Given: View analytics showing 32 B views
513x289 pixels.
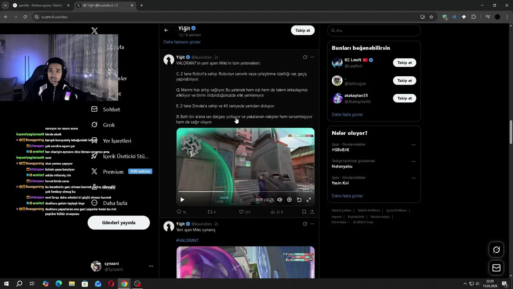Looking at the screenshot, I should tap(277, 212).
